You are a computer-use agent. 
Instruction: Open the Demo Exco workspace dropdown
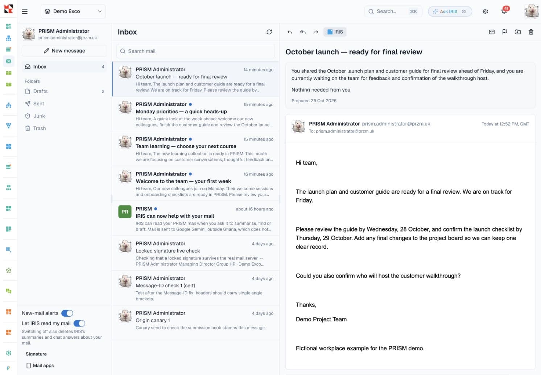[x=73, y=11]
